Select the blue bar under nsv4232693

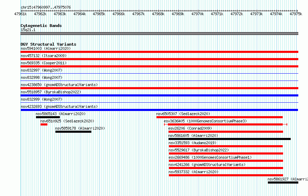click(159, 110)
